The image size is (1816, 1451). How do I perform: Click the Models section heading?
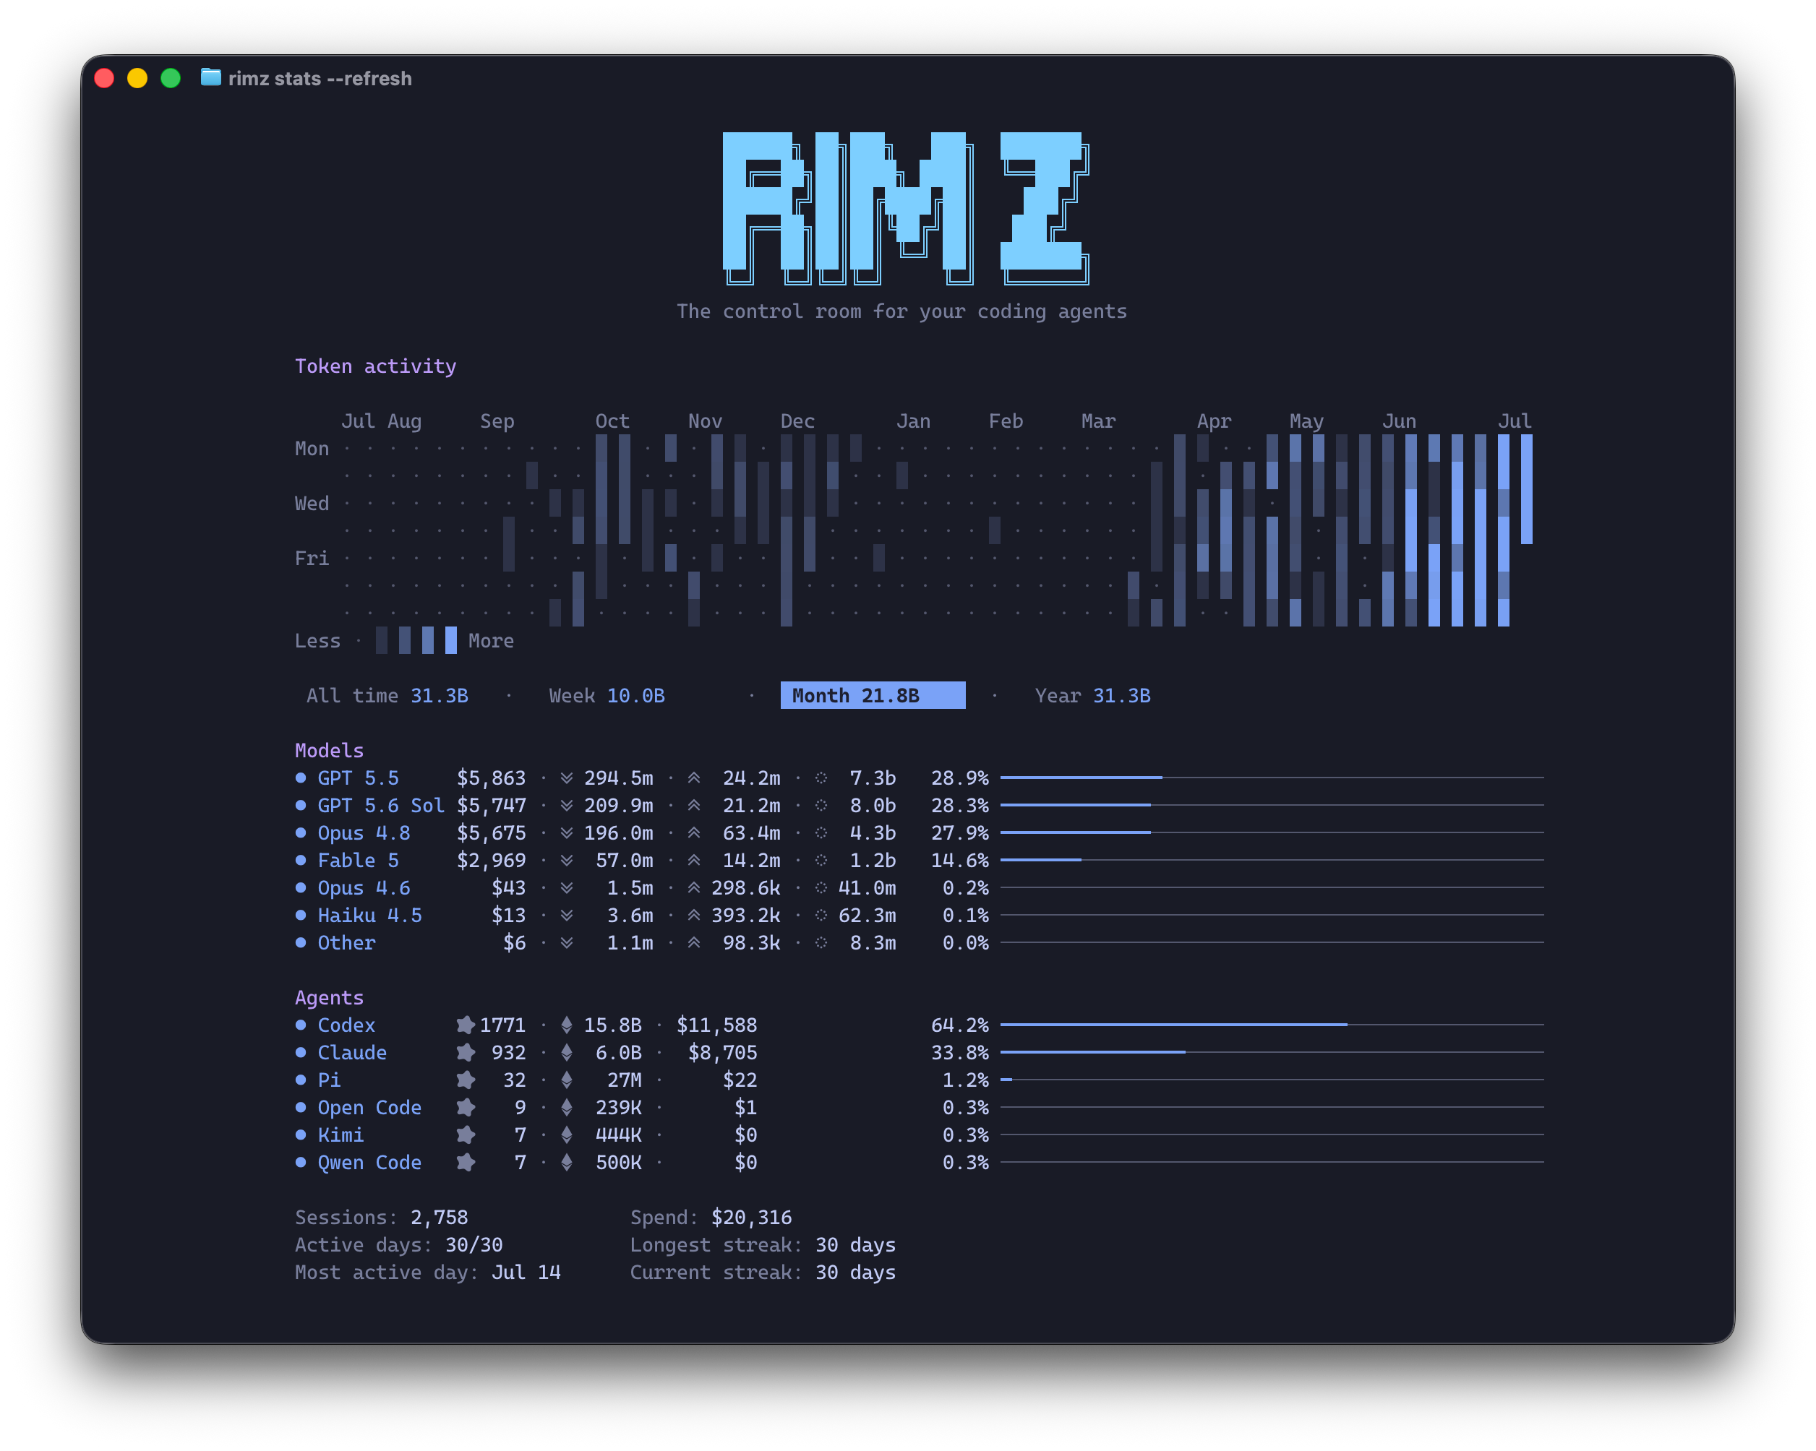pyautogui.click(x=330, y=750)
